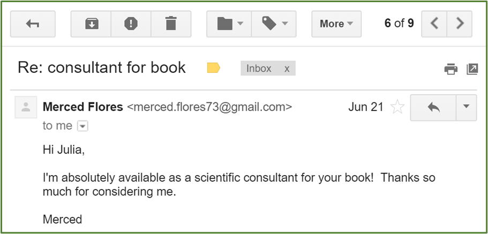Go to the newer conversation arrow
The image size is (488, 234).
tap(435, 24)
